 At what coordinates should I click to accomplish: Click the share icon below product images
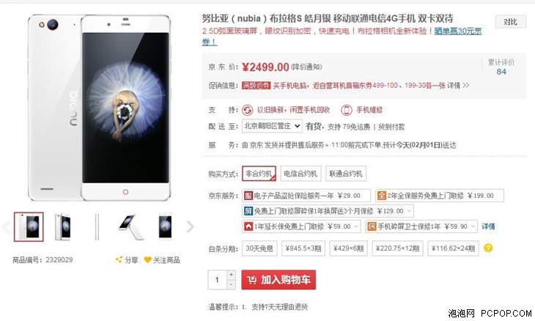pos(119,259)
